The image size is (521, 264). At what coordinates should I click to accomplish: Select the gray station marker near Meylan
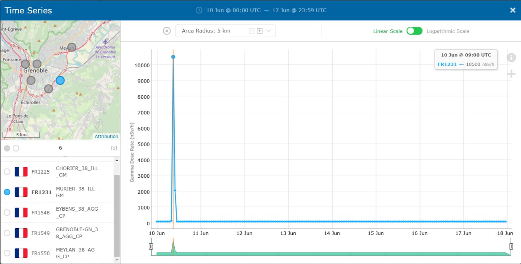pyautogui.click(x=72, y=47)
